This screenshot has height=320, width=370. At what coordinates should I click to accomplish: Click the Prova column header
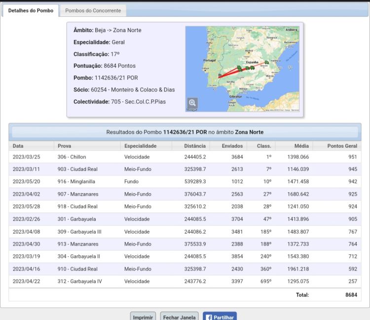(64, 146)
